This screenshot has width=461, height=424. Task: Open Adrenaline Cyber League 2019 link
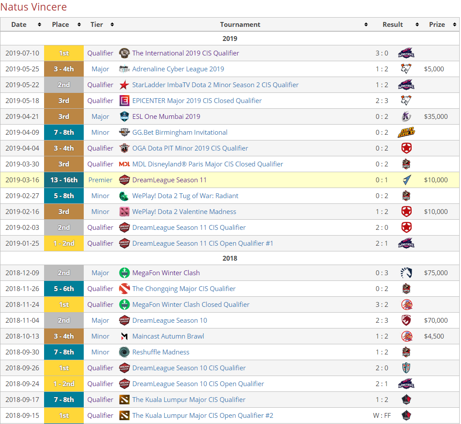coord(178,69)
